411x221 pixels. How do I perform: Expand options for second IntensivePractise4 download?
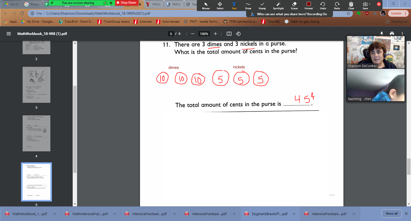pyautogui.click(x=234, y=214)
